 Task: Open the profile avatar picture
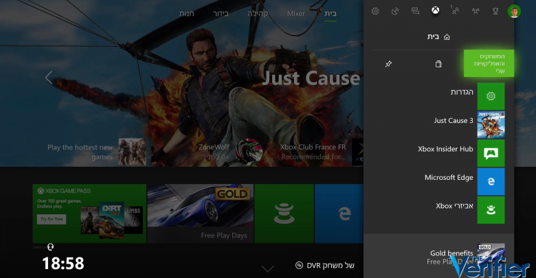(x=514, y=11)
